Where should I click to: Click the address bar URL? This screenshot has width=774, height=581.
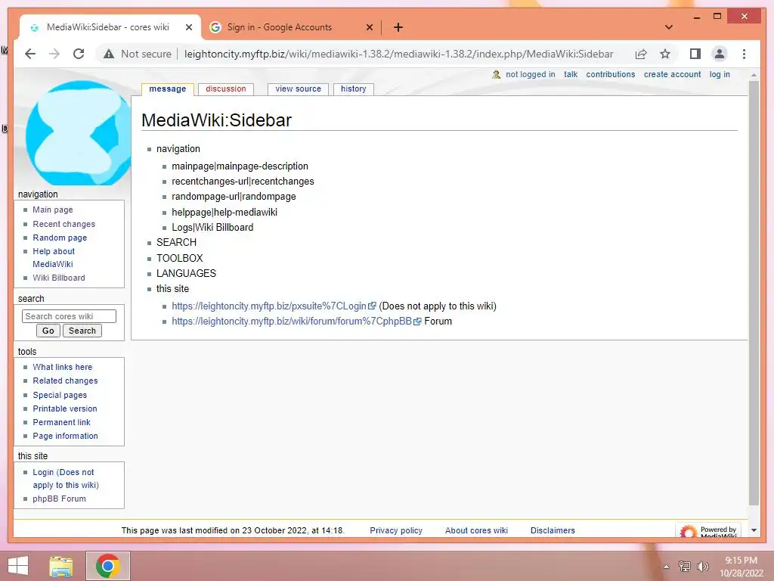[399, 54]
